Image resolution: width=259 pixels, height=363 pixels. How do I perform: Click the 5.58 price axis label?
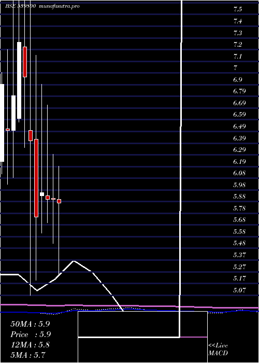click(x=239, y=231)
